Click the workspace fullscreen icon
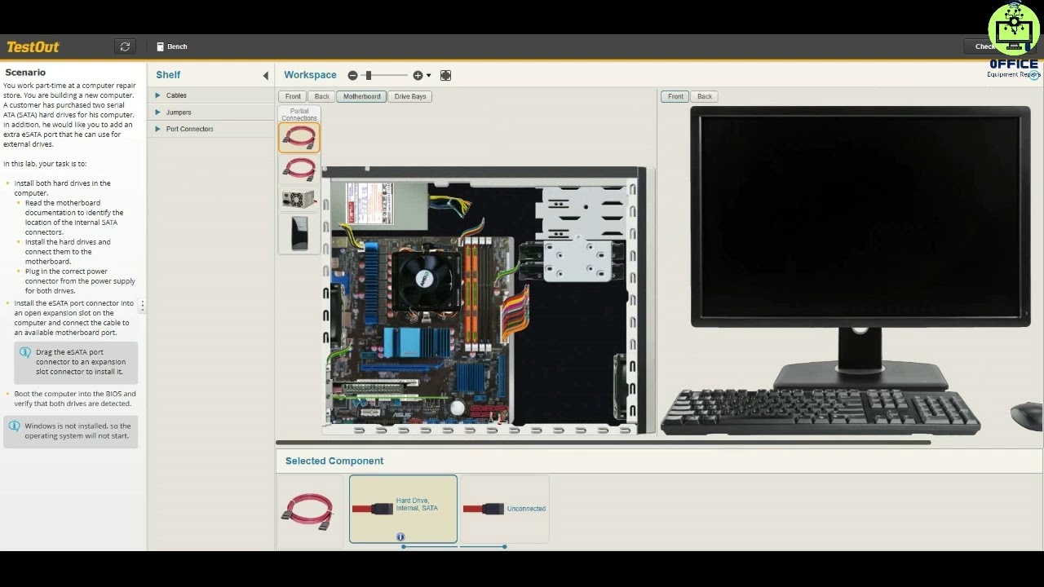1044x587 pixels. tap(445, 75)
